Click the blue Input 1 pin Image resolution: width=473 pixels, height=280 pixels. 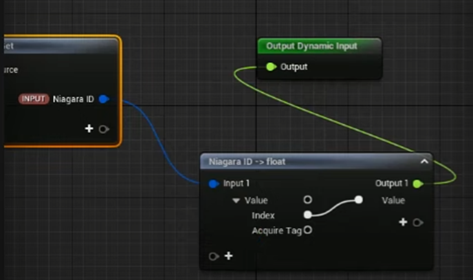(x=214, y=184)
